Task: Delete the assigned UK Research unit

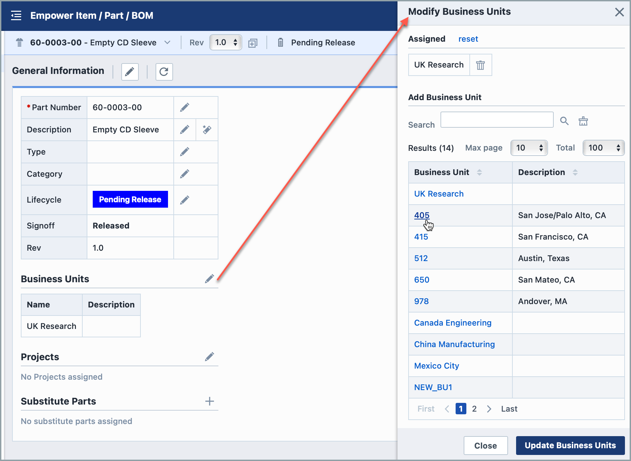Action: (480, 65)
